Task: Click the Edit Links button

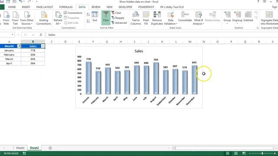Action: tap(71, 23)
